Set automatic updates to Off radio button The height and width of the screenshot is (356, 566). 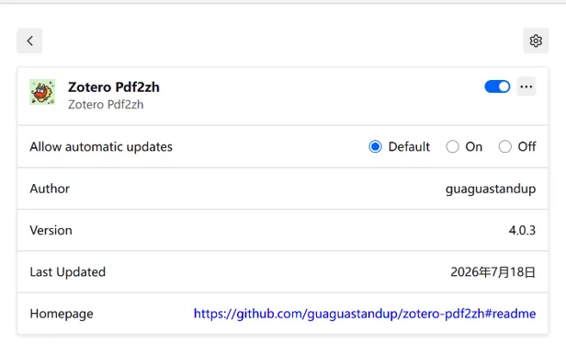(504, 147)
